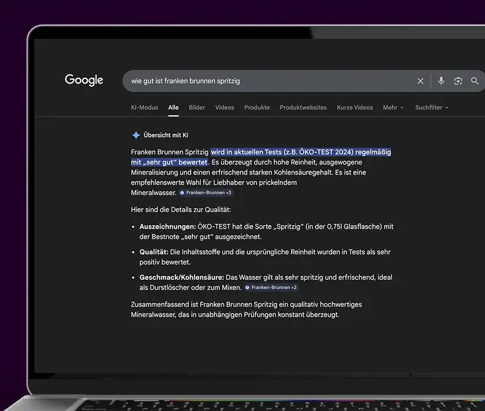Clear the search query with X icon
Viewport: 485px width, 411px height.
[420, 81]
